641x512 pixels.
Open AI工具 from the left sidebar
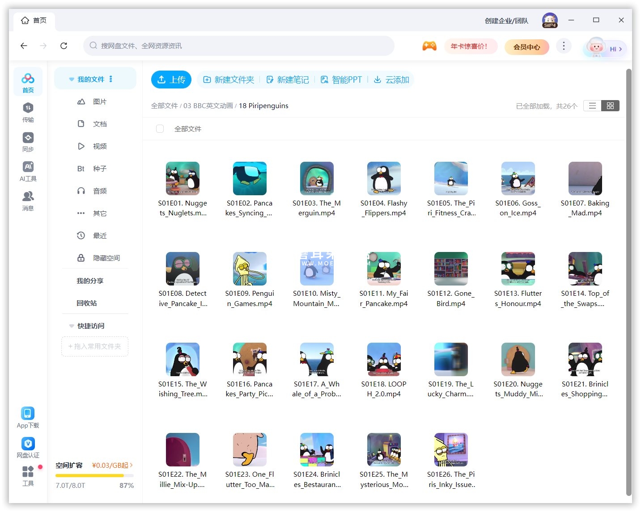[28, 171]
